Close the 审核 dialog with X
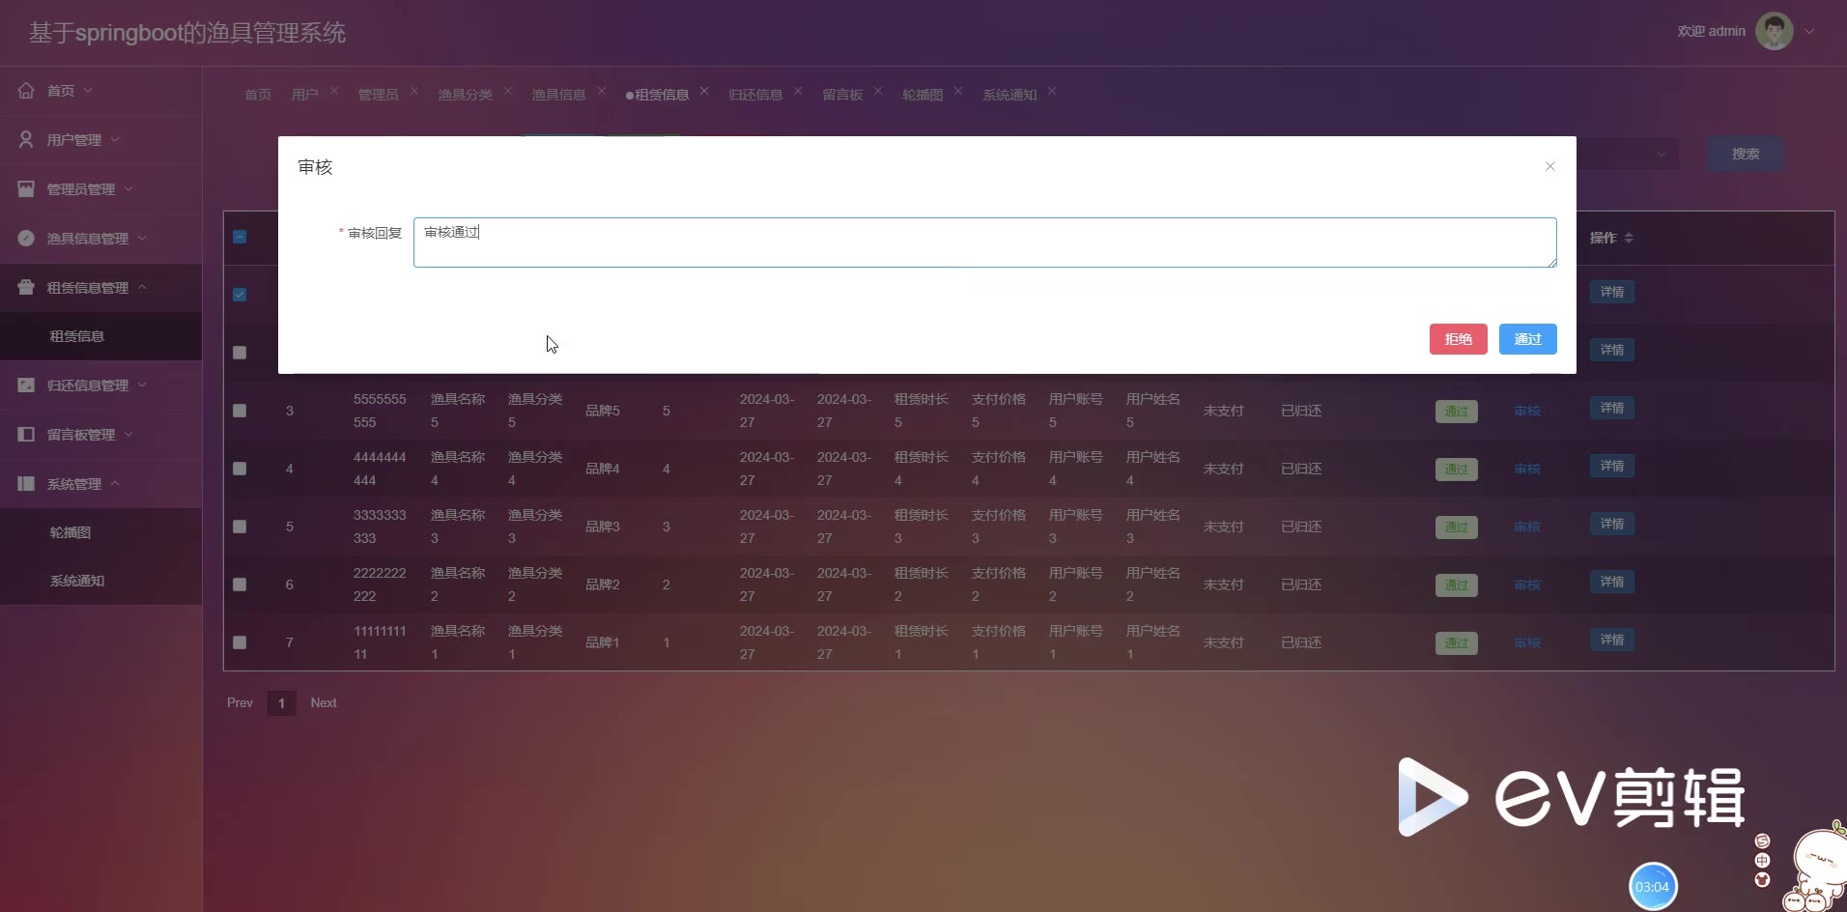This screenshot has width=1847, height=912. [x=1549, y=166]
